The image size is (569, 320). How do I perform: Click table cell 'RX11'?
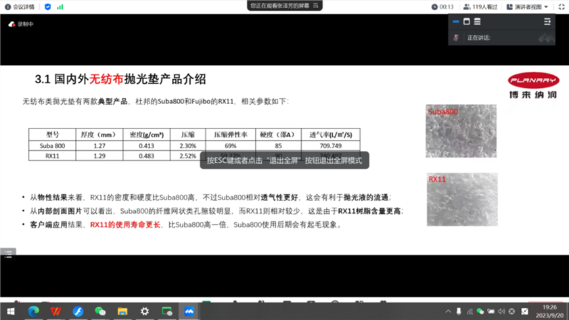click(52, 156)
